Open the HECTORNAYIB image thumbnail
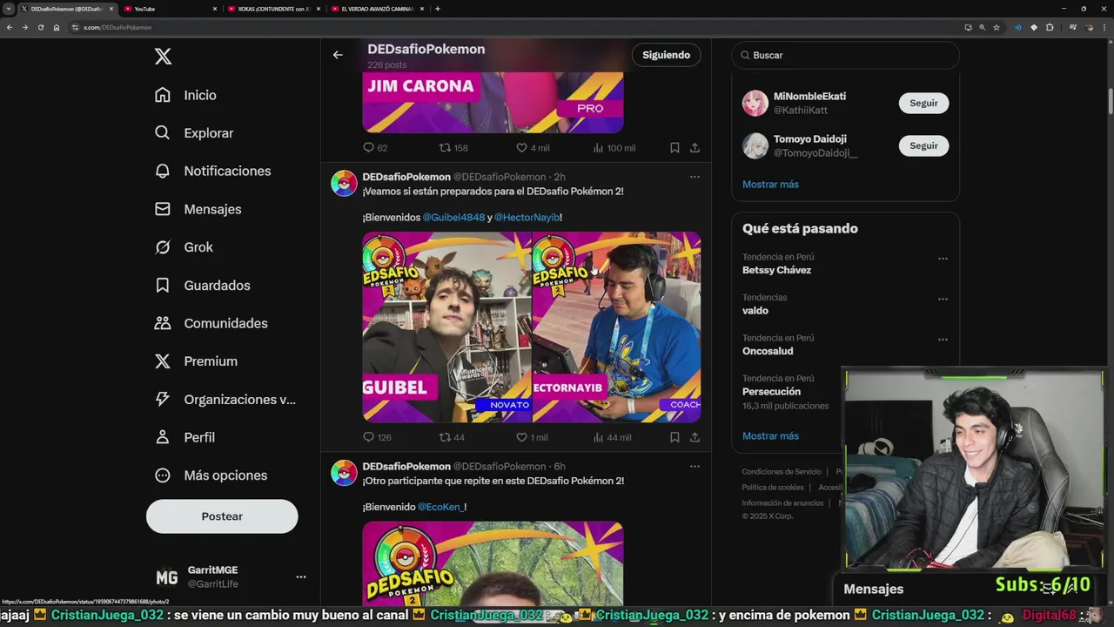The image size is (1114, 627). tap(616, 327)
